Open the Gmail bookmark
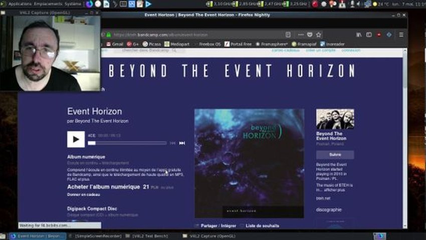Image resolution: width=426 pixels, height=240 pixels. [x=115, y=44]
